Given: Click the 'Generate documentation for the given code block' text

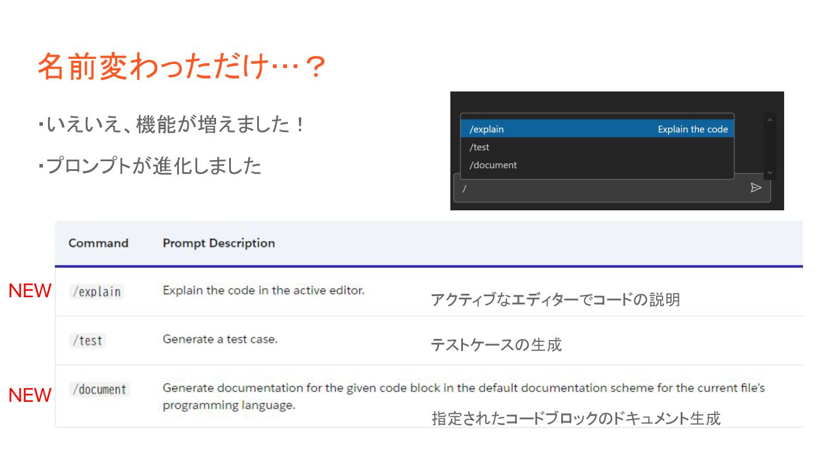Looking at the screenshot, I should click(x=464, y=396).
